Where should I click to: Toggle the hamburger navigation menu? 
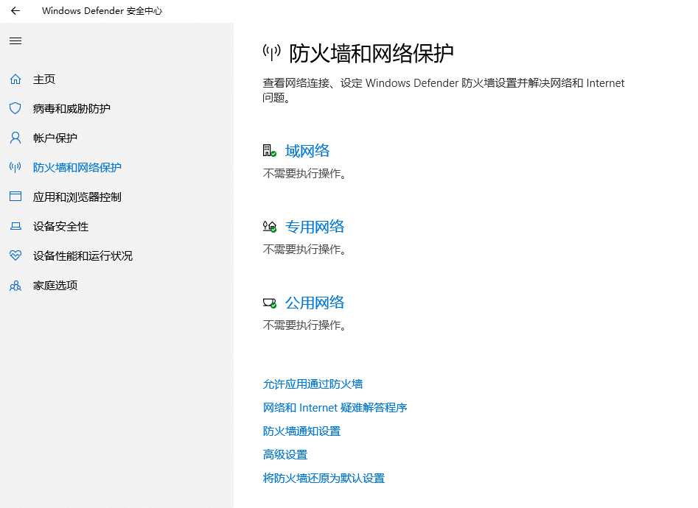(x=15, y=41)
